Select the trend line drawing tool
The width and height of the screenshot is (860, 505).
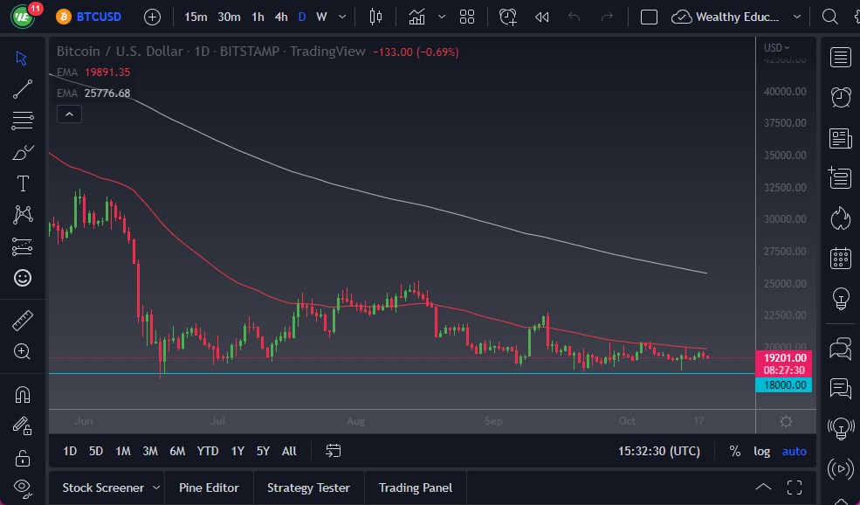pos(22,88)
